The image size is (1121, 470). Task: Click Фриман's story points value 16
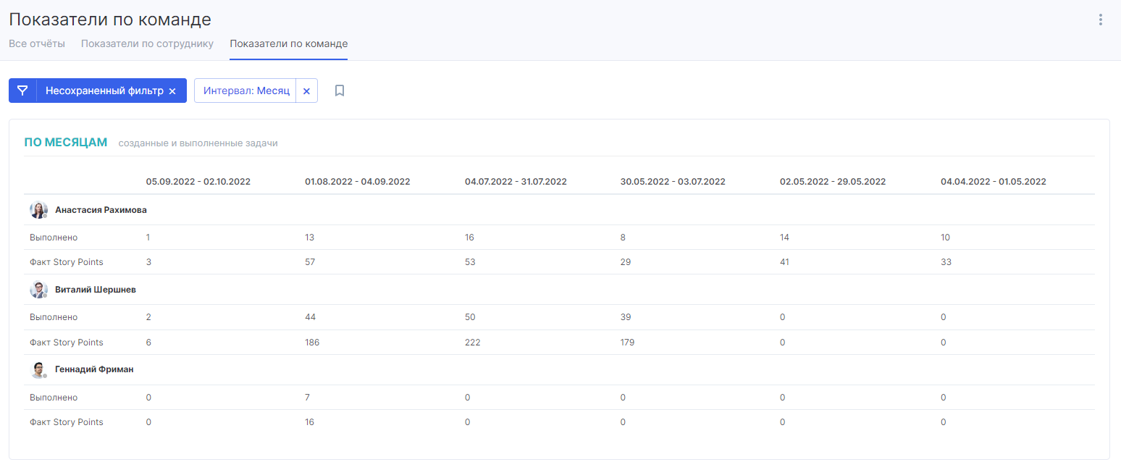310,422
